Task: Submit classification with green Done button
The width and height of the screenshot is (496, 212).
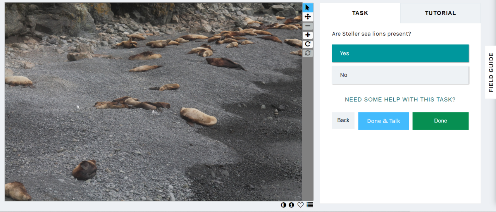Action: pos(441,121)
